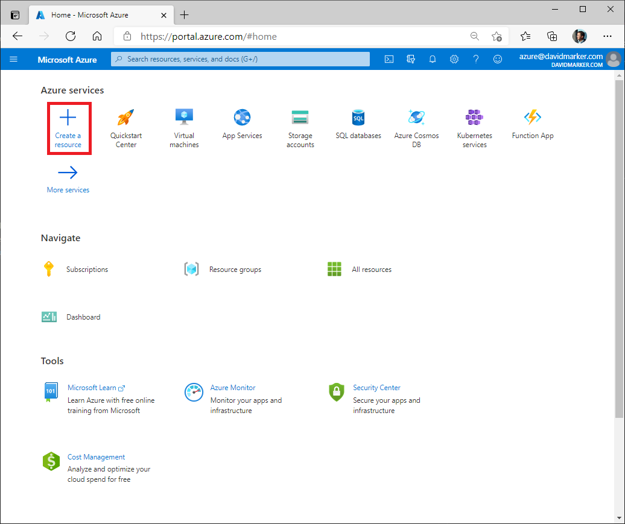The image size is (625, 524).
Task: Close the Home - Microsoft Azure tab
Action: pos(164,15)
